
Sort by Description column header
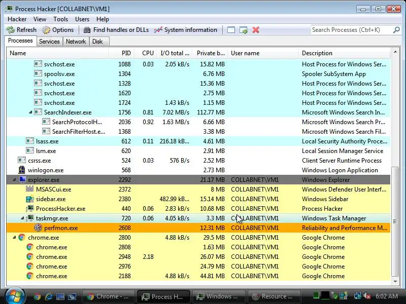[345, 53]
